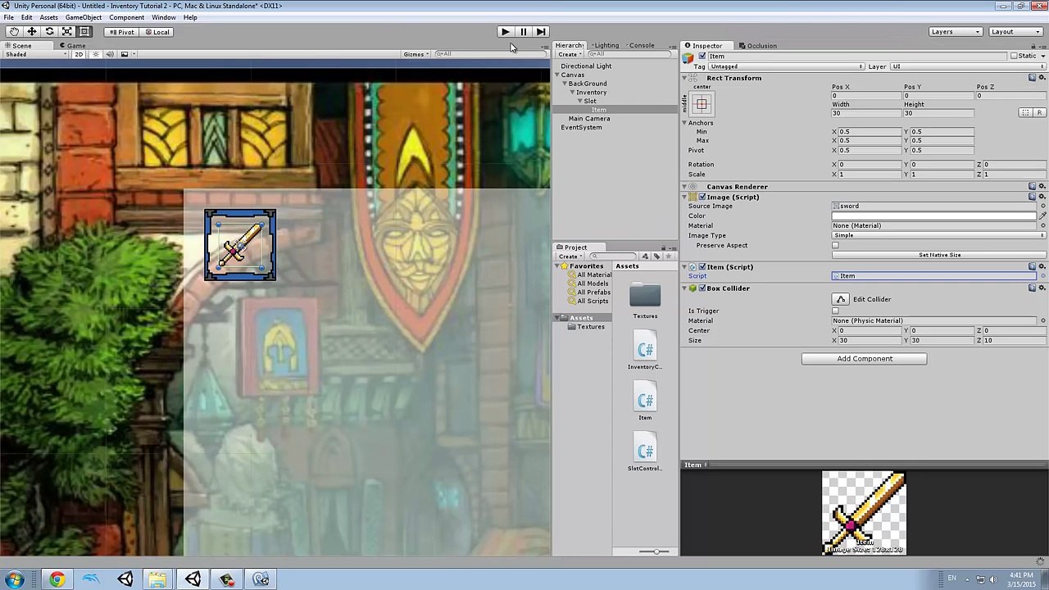The height and width of the screenshot is (590, 1049).
Task: Open the Color swatch field
Action: pos(934,216)
